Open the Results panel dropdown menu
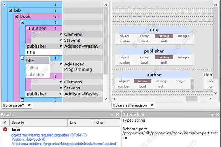This screenshot has height=147, width=221. point(112,114)
